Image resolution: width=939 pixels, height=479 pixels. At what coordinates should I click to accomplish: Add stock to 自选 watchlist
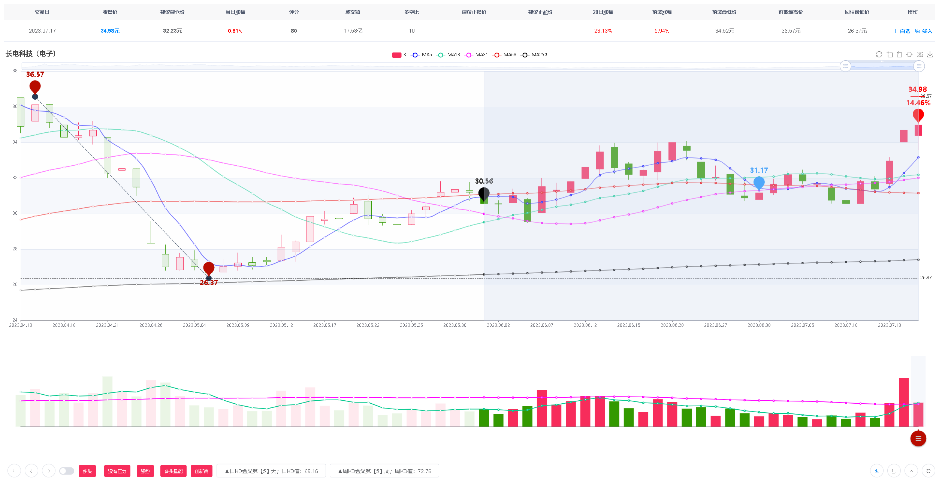tap(902, 31)
